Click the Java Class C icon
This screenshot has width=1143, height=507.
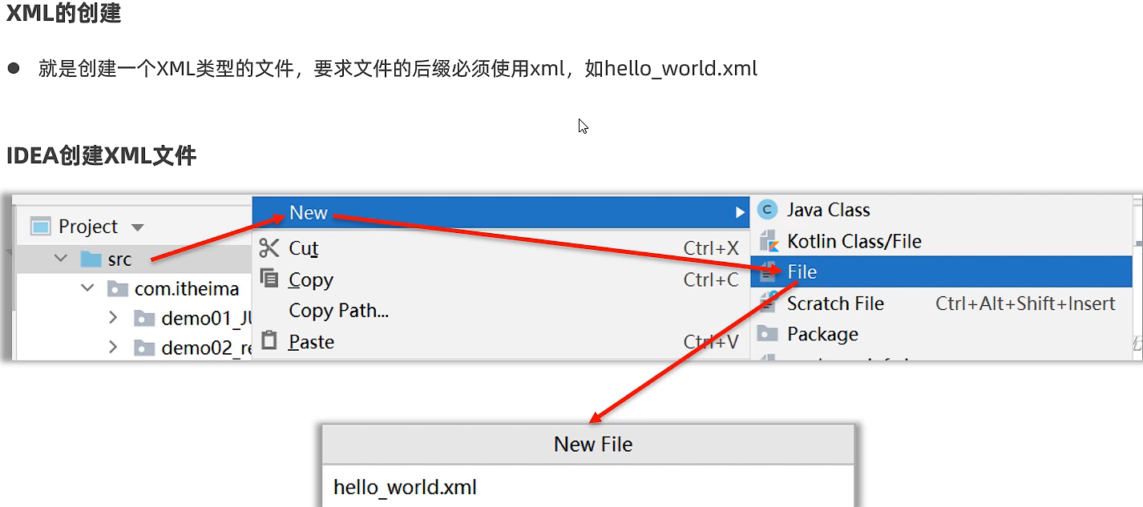768,210
